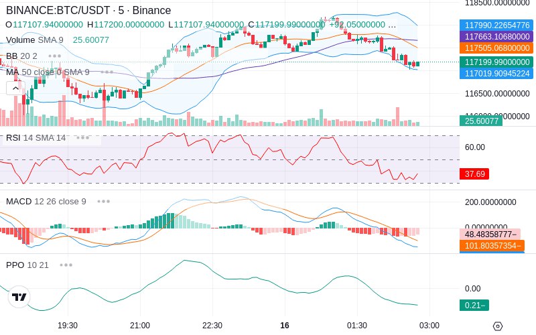
Task: Click the date 16 time axis label
Action: 285,326
